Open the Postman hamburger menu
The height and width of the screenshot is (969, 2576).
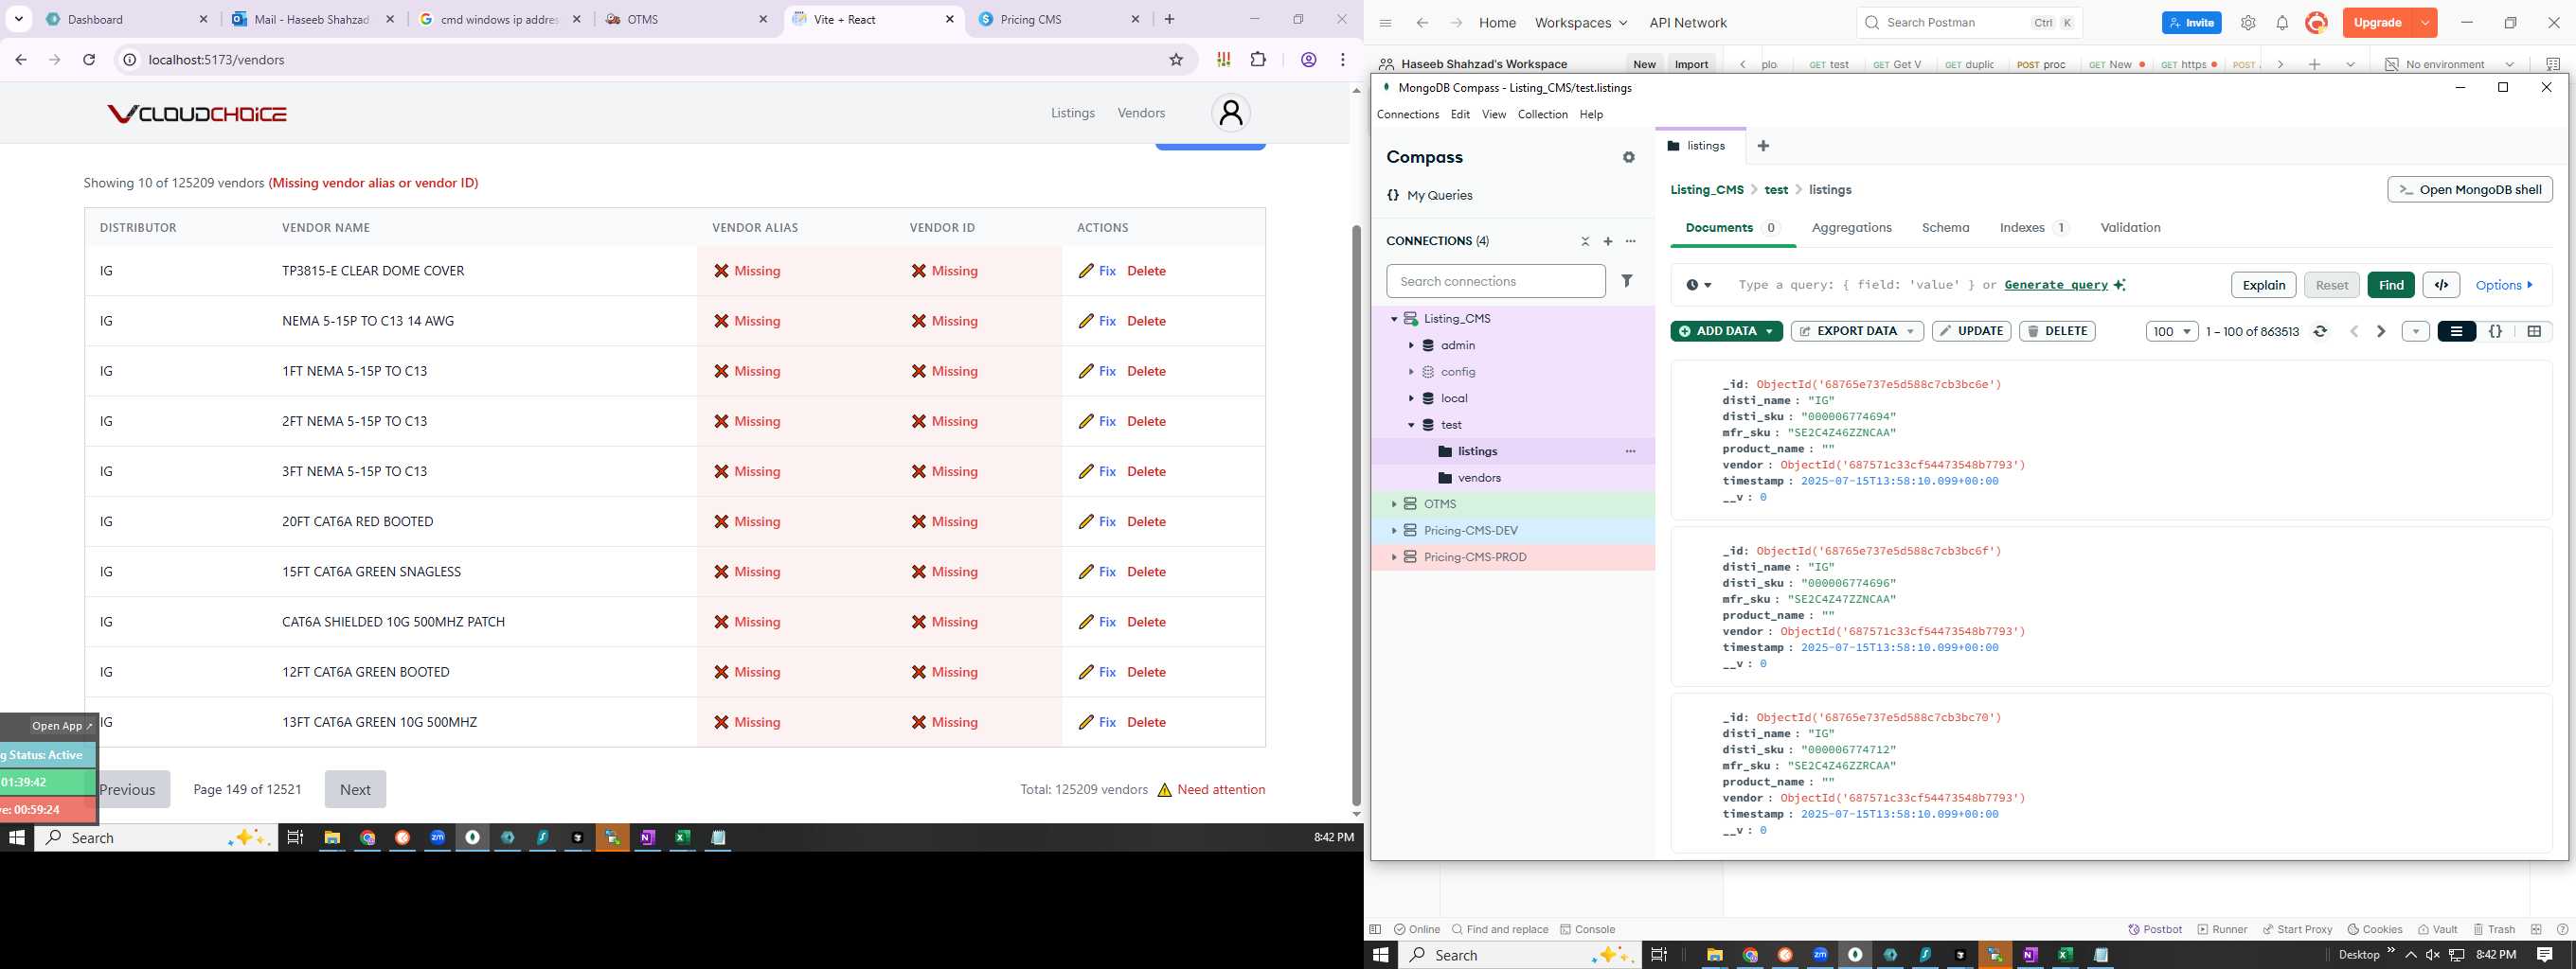pos(1385,23)
